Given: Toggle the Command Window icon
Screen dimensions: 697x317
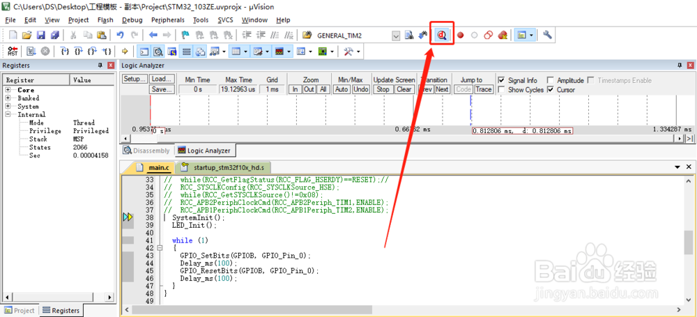Looking at the screenshot, I should coord(144,52).
